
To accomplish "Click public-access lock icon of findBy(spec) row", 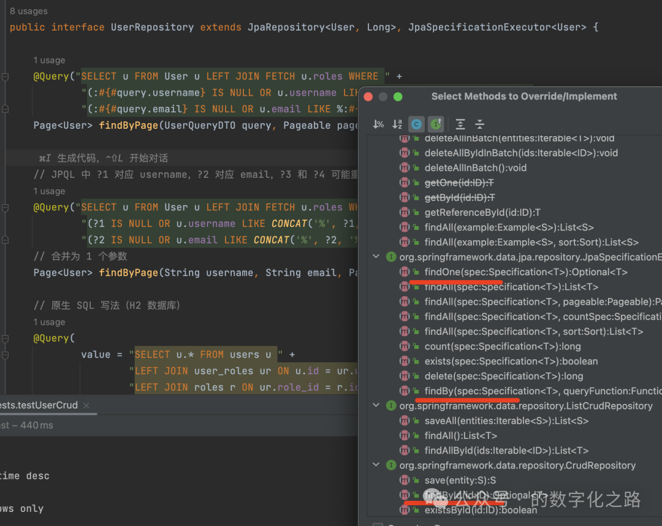I will point(416,391).
